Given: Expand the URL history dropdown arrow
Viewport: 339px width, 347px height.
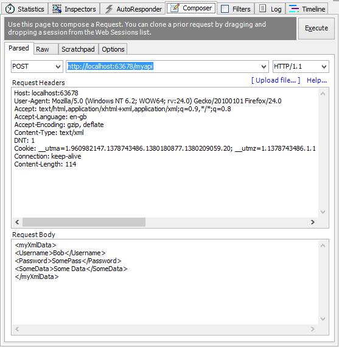Looking at the screenshot, I should pyautogui.click(x=264, y=67).
